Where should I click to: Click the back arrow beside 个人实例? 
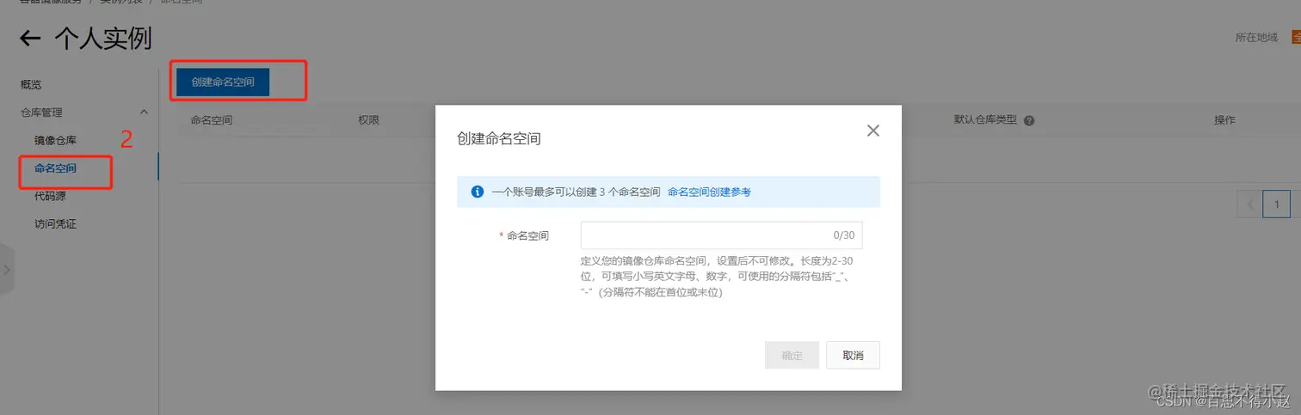(x=30, y=38)
